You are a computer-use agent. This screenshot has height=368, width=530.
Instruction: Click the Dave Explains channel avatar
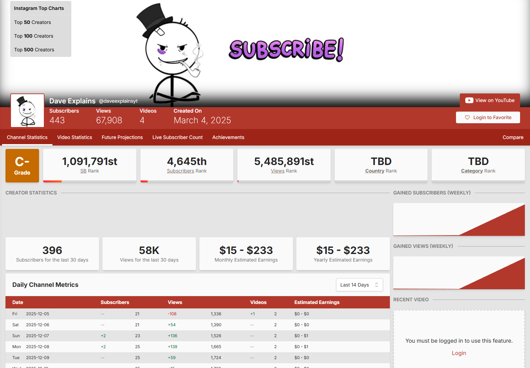[27, 111]
